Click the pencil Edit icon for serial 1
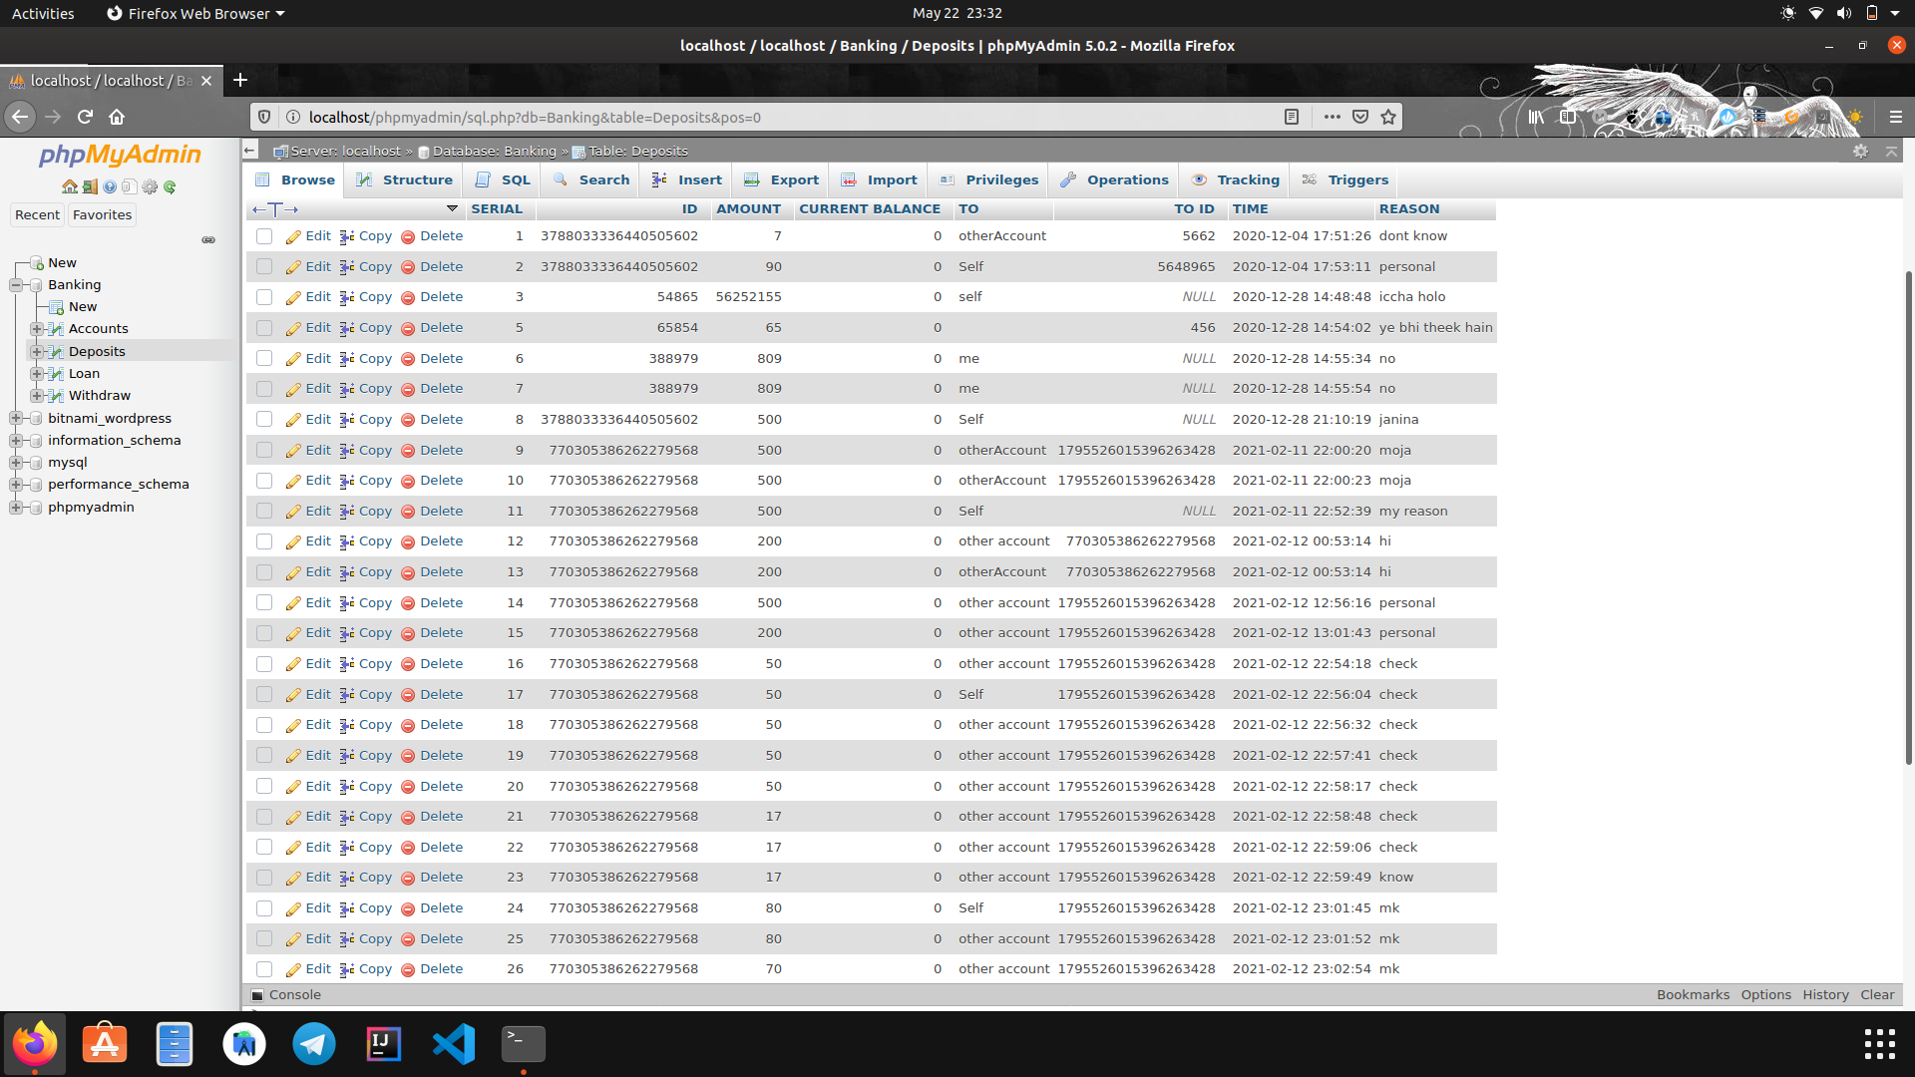Viewport: 1915px width, 1077px height. point(293,237)
